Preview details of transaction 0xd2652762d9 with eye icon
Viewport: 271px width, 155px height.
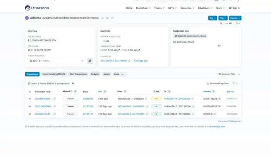[30, 114]
